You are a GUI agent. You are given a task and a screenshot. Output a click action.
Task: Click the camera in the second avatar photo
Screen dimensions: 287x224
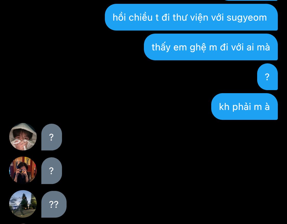(x=22, y=171)
